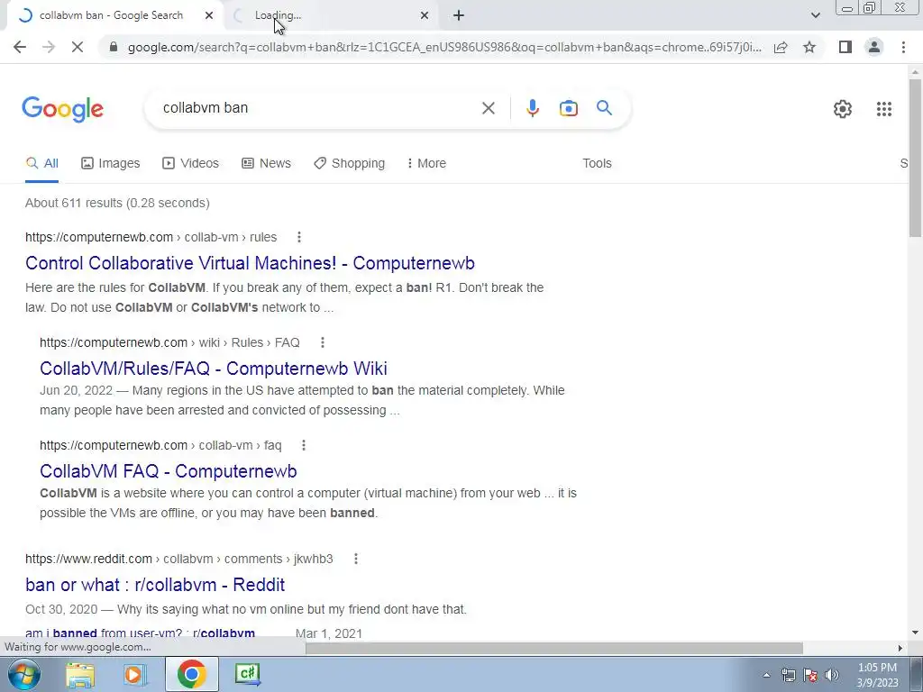Image resolution: width=923 pixels, height=692 pixels.
Task: Click the forward navigation arrow
Action: tap(49, 47)
